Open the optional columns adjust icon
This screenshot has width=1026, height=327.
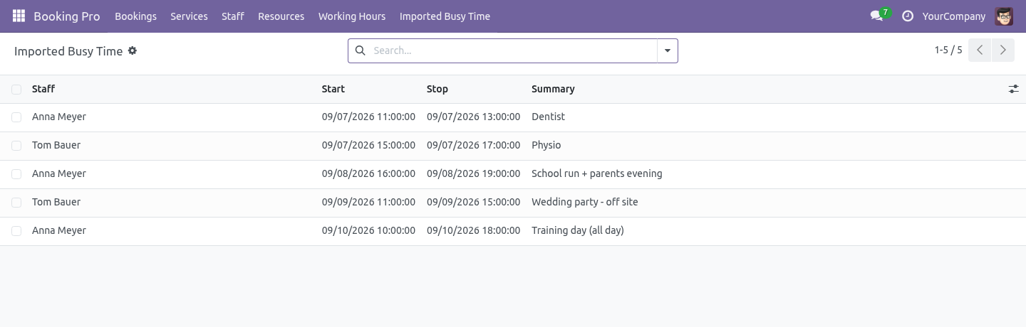[x=1013, y=89]
